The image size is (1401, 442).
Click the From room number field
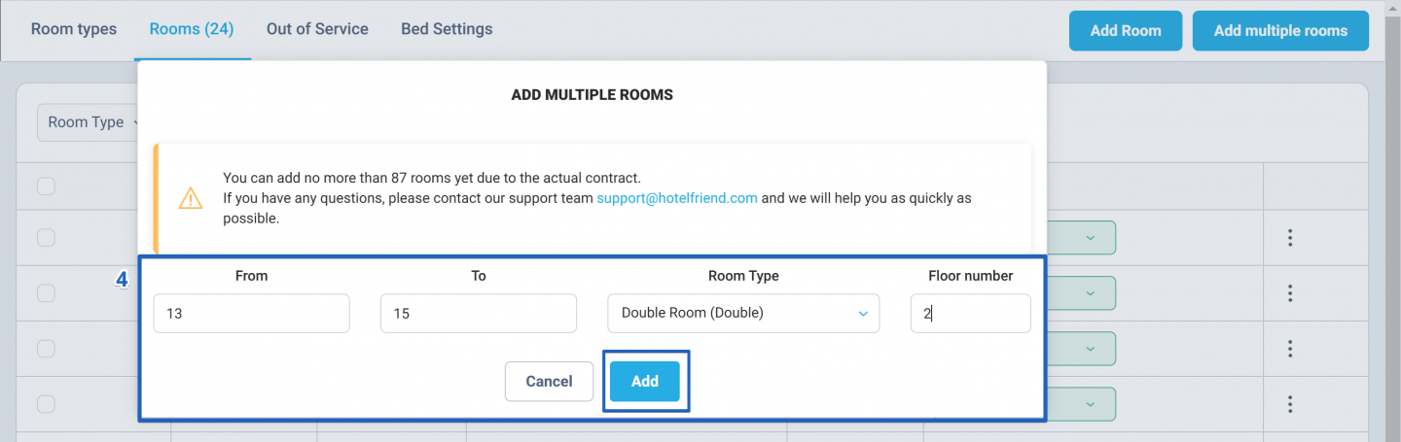click(x=251, y=314)
